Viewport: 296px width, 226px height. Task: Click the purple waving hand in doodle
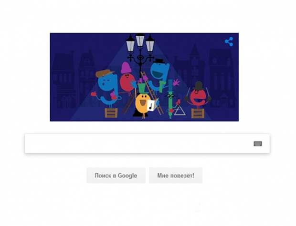176,82
